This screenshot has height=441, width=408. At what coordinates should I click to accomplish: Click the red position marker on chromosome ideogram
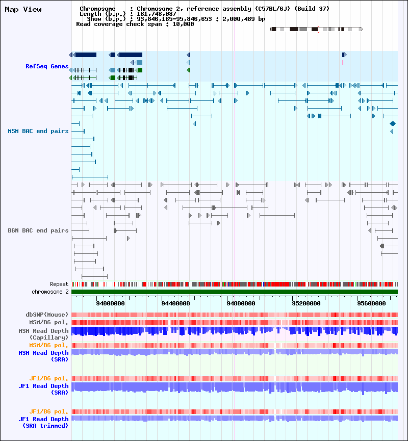click(319, 29)
